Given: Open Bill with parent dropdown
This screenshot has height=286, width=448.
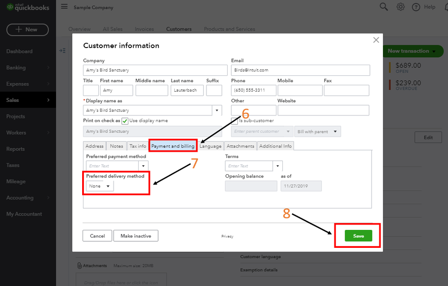Looking at the screenshot, I should point(317,132).
